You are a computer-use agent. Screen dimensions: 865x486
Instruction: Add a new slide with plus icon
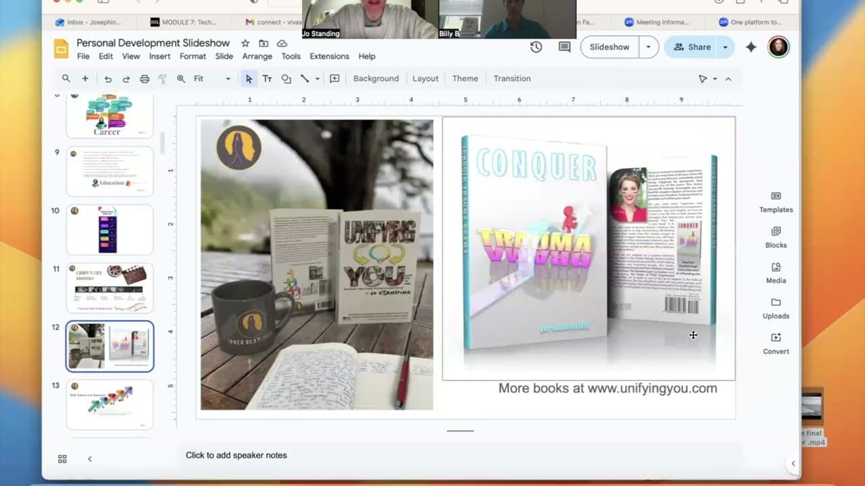[85, 78]
